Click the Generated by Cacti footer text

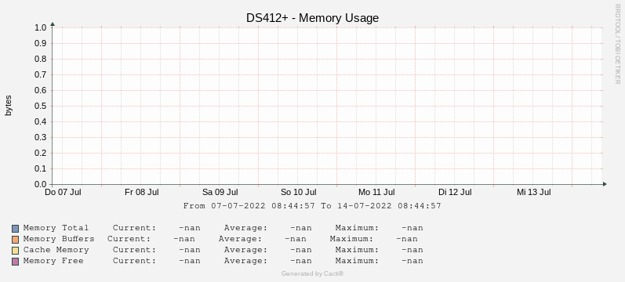coord(312,273)
